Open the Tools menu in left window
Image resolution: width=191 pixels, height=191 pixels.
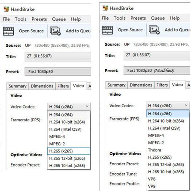tap(21, 19)
